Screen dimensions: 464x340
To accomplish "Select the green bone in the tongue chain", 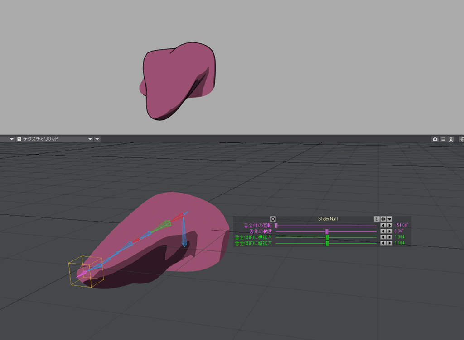I will [162, 227].
